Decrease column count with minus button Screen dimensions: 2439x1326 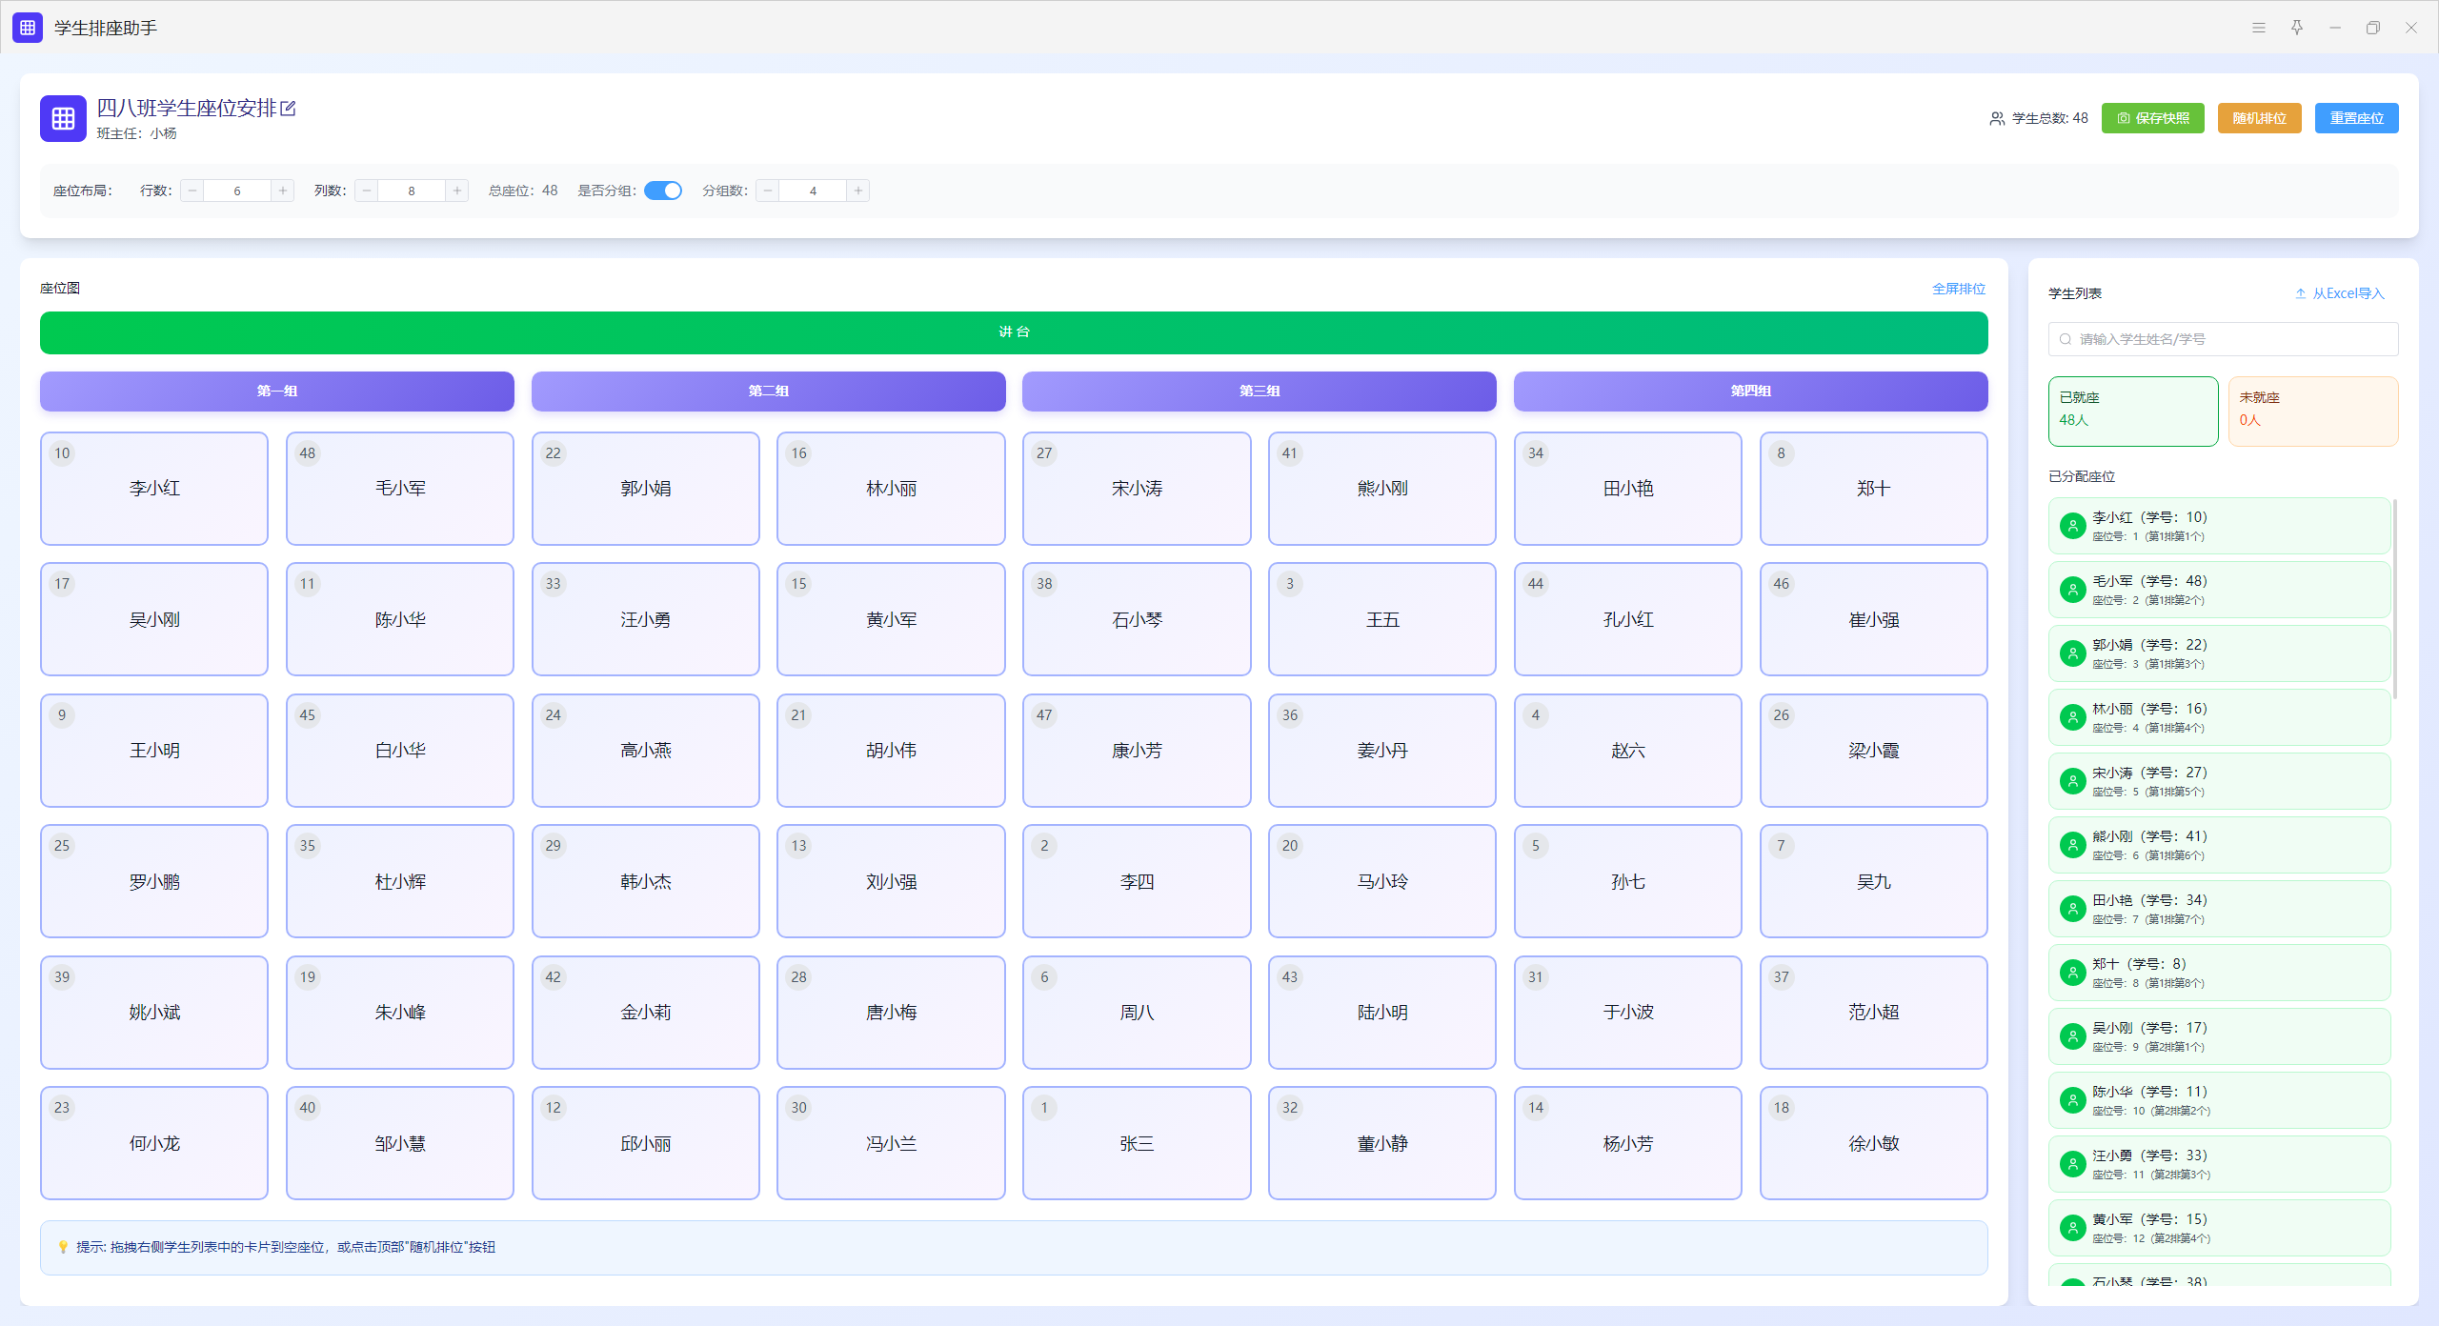(x=367, y=191)
